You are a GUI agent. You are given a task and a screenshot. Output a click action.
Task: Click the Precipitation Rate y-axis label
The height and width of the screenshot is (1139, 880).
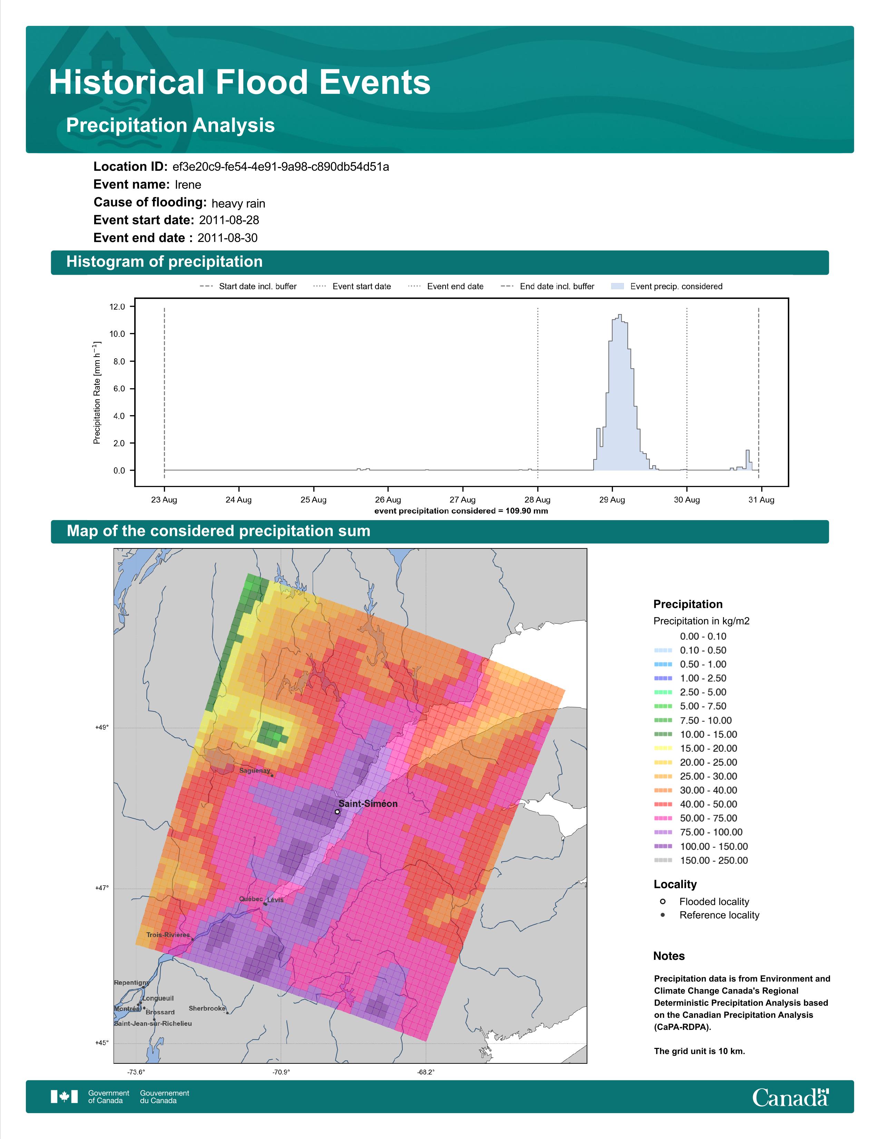coord(97,393)
